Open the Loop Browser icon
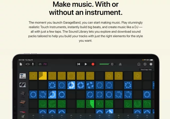This screenshot has height=119, width=170. 139,64
